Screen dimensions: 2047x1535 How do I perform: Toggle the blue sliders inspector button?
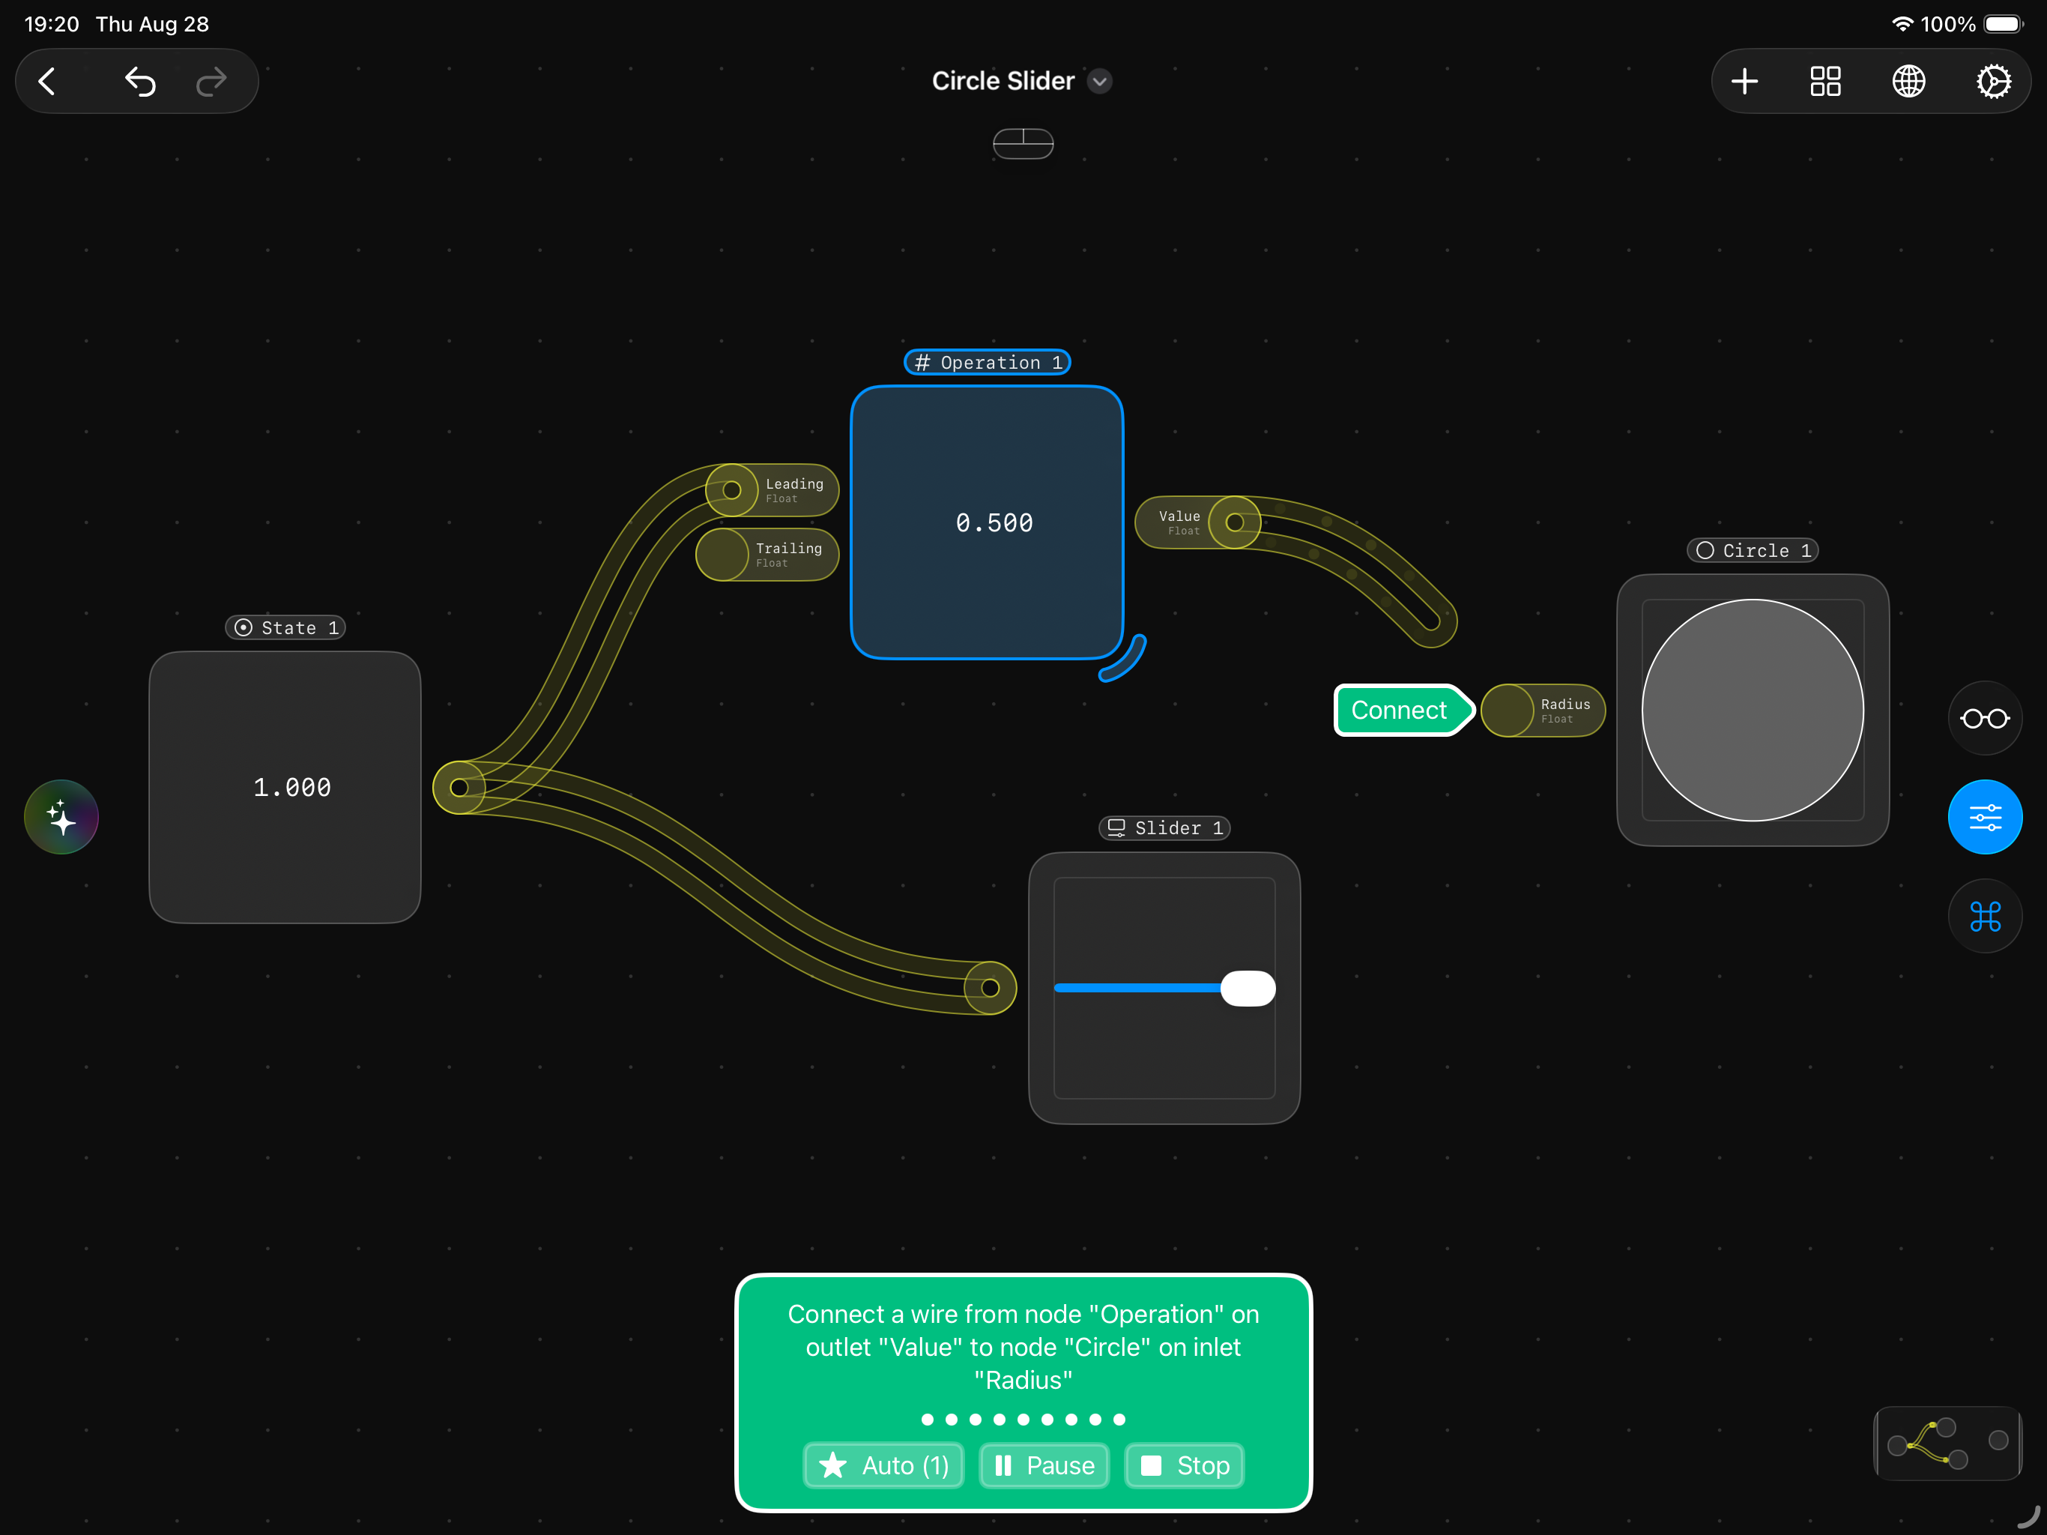pyautogui.click(x=1984, y=818)
